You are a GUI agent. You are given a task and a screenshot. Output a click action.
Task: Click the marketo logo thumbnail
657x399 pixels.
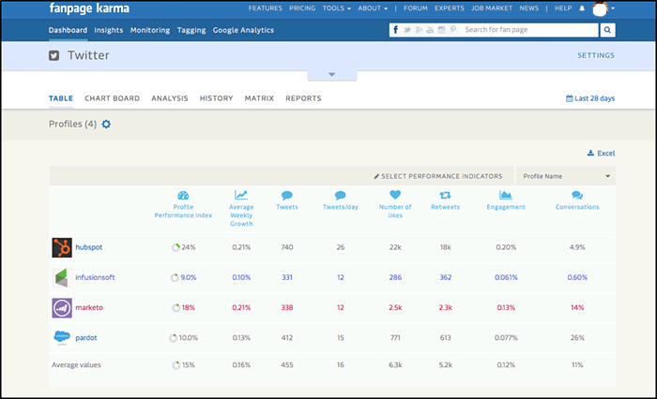(62, 308)
